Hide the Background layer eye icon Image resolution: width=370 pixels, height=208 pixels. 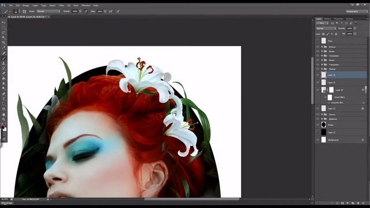click(x=317, y=140)
